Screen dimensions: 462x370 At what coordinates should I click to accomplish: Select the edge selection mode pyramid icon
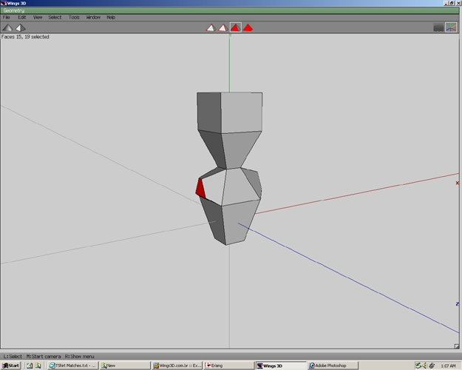point(223,27)
